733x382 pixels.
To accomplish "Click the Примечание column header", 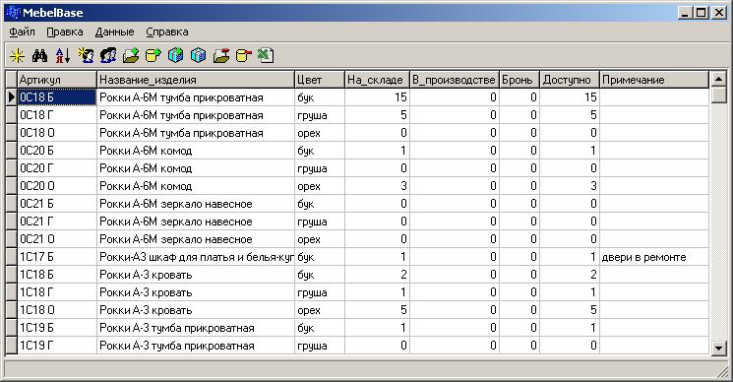I will click(x=654, y=80).
